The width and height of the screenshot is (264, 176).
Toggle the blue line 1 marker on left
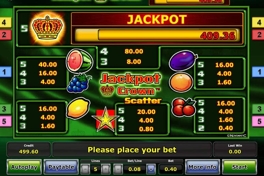click(x=5, y=72)
